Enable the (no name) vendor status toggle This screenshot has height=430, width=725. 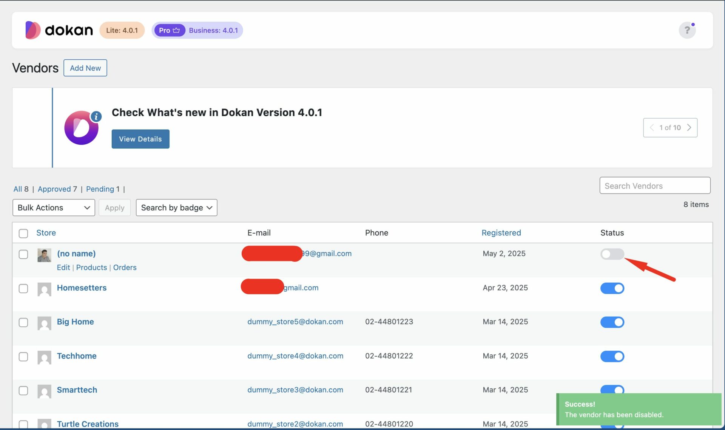coord(612,254)
